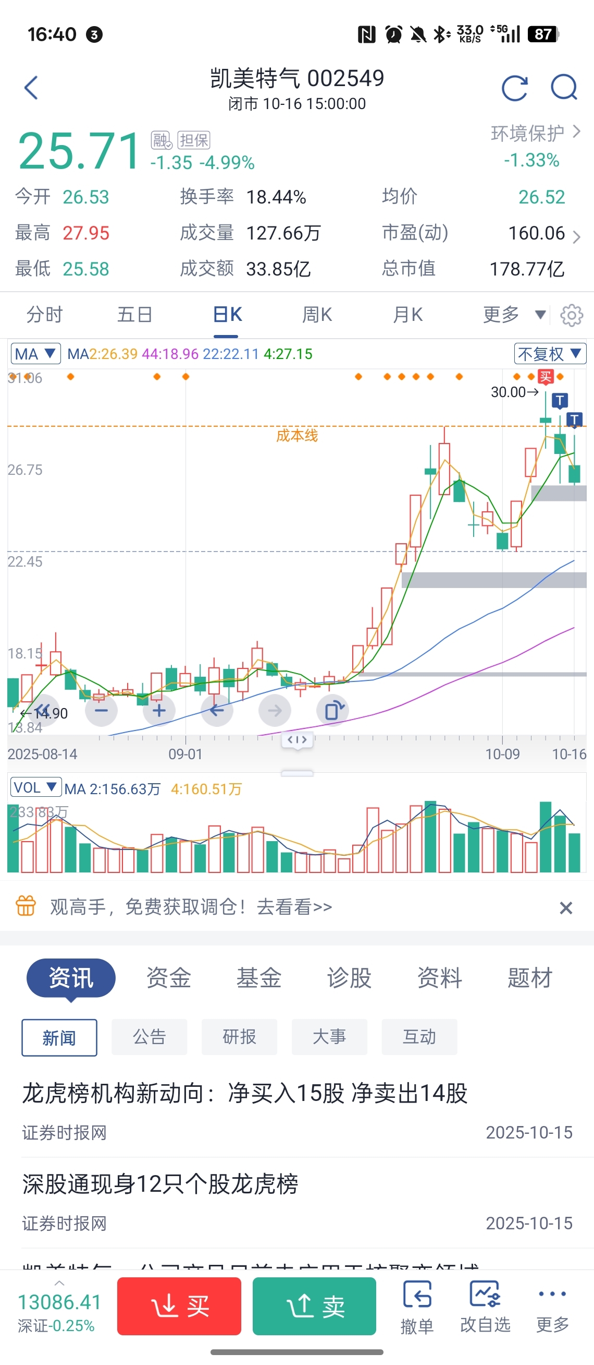
Task: Open chart settings gear
Action: [571, 315]
